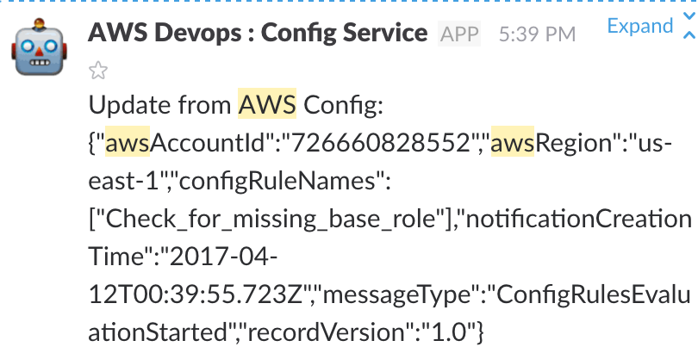Click the expand/collapse chevrons icon
The image size is (698, 353).
[x=689, y=25]
